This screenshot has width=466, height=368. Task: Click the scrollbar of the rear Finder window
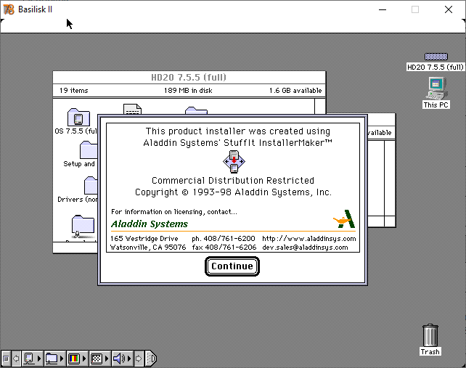pyautogui.click(x=390, y=178)
